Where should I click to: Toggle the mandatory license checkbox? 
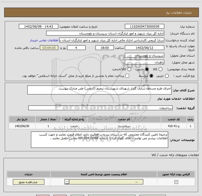coord(176,182)
